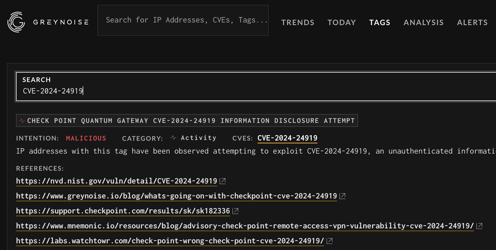
Task: Click external-link icon beside nvd.nist.gov URL
Action: click(x=223, y=181)
